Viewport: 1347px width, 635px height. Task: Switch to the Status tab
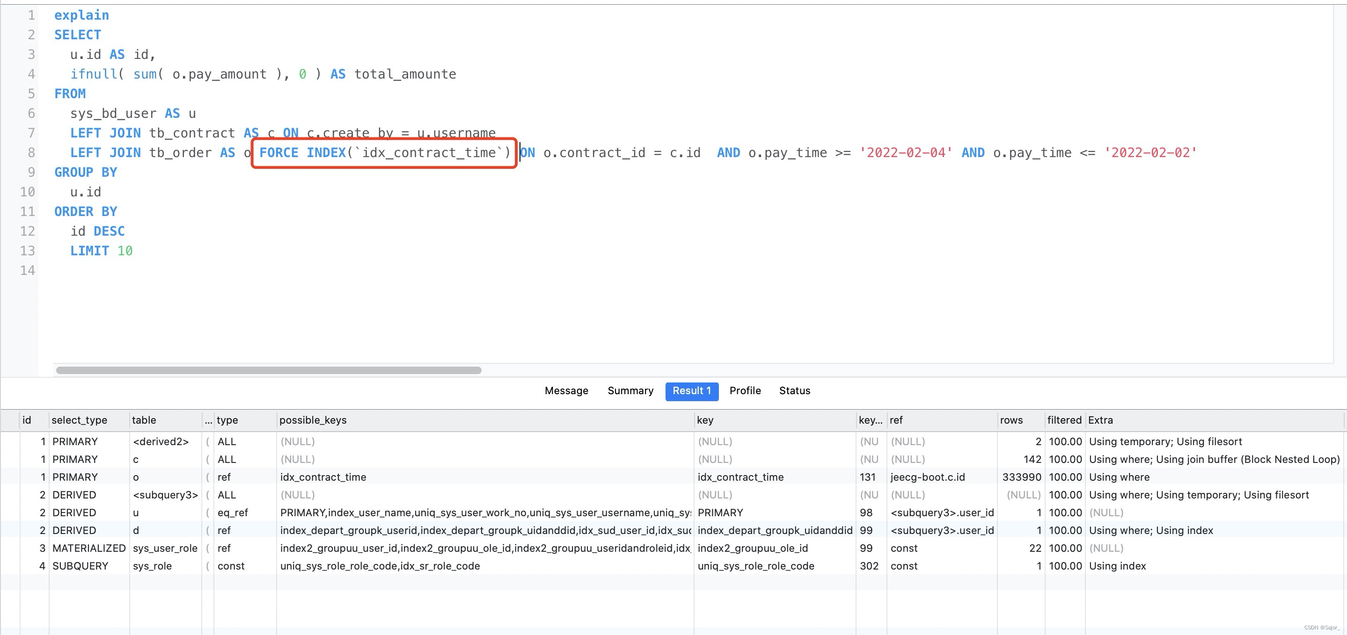click(794, 391)
